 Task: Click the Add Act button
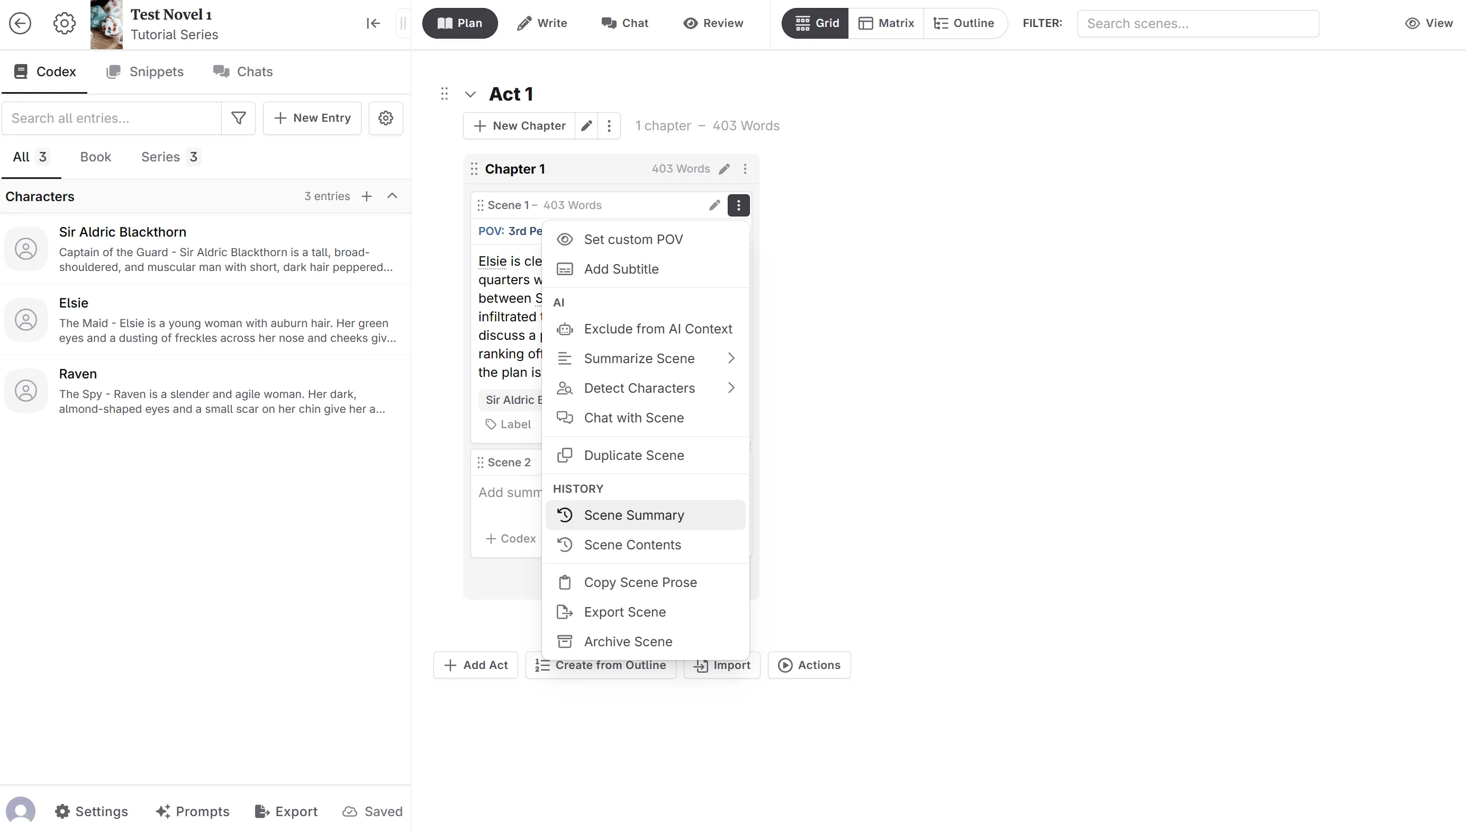(475, 665)
